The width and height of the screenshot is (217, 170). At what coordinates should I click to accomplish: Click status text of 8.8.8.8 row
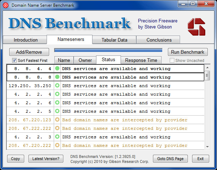116,77
